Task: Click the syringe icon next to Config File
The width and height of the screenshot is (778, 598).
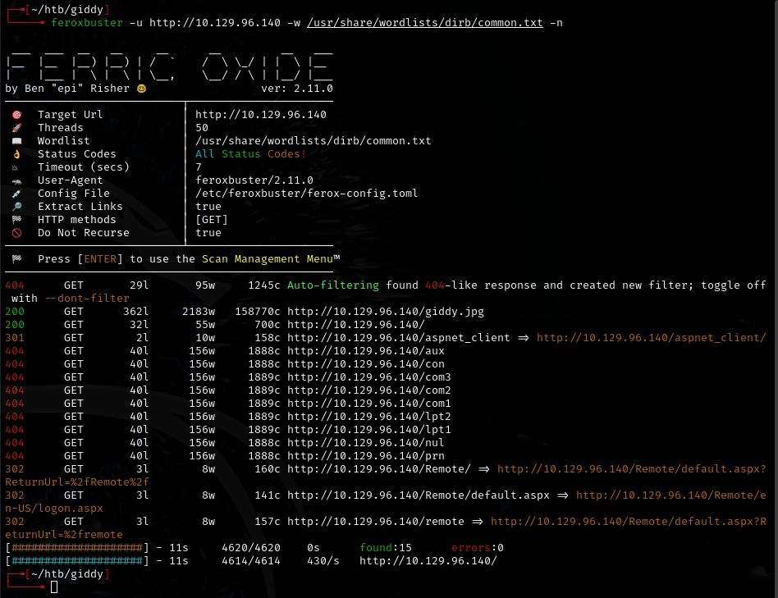Action: 16,194
